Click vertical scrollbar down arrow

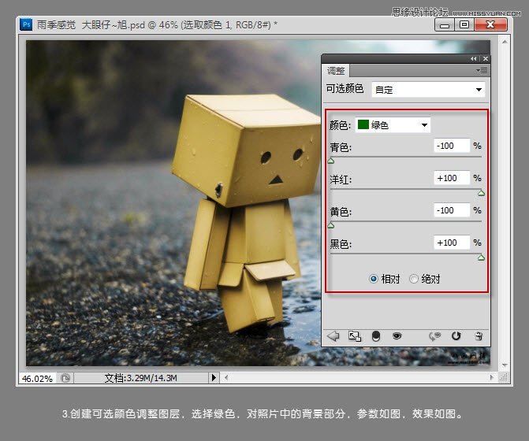coord(505,365)
